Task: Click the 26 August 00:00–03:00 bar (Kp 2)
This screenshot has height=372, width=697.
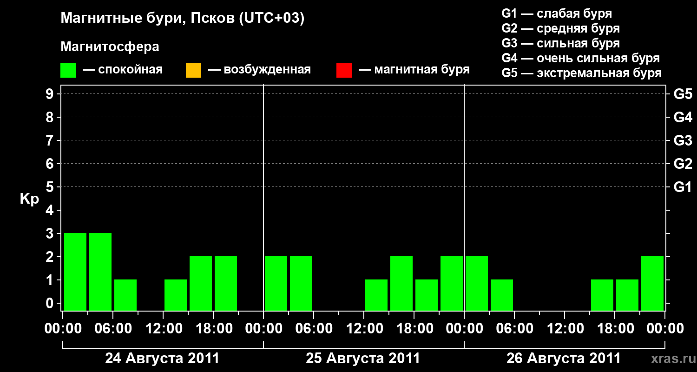Action: tap(477, 283)
